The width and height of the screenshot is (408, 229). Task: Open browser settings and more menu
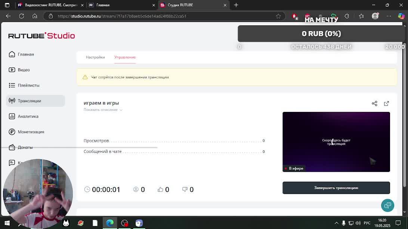point(389,16)
